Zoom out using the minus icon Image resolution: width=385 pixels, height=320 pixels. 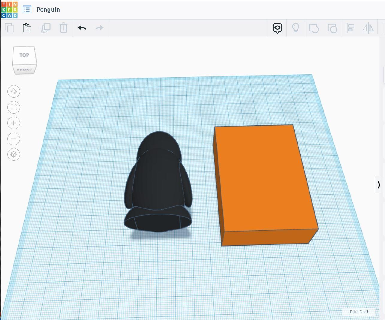(13, 139)
